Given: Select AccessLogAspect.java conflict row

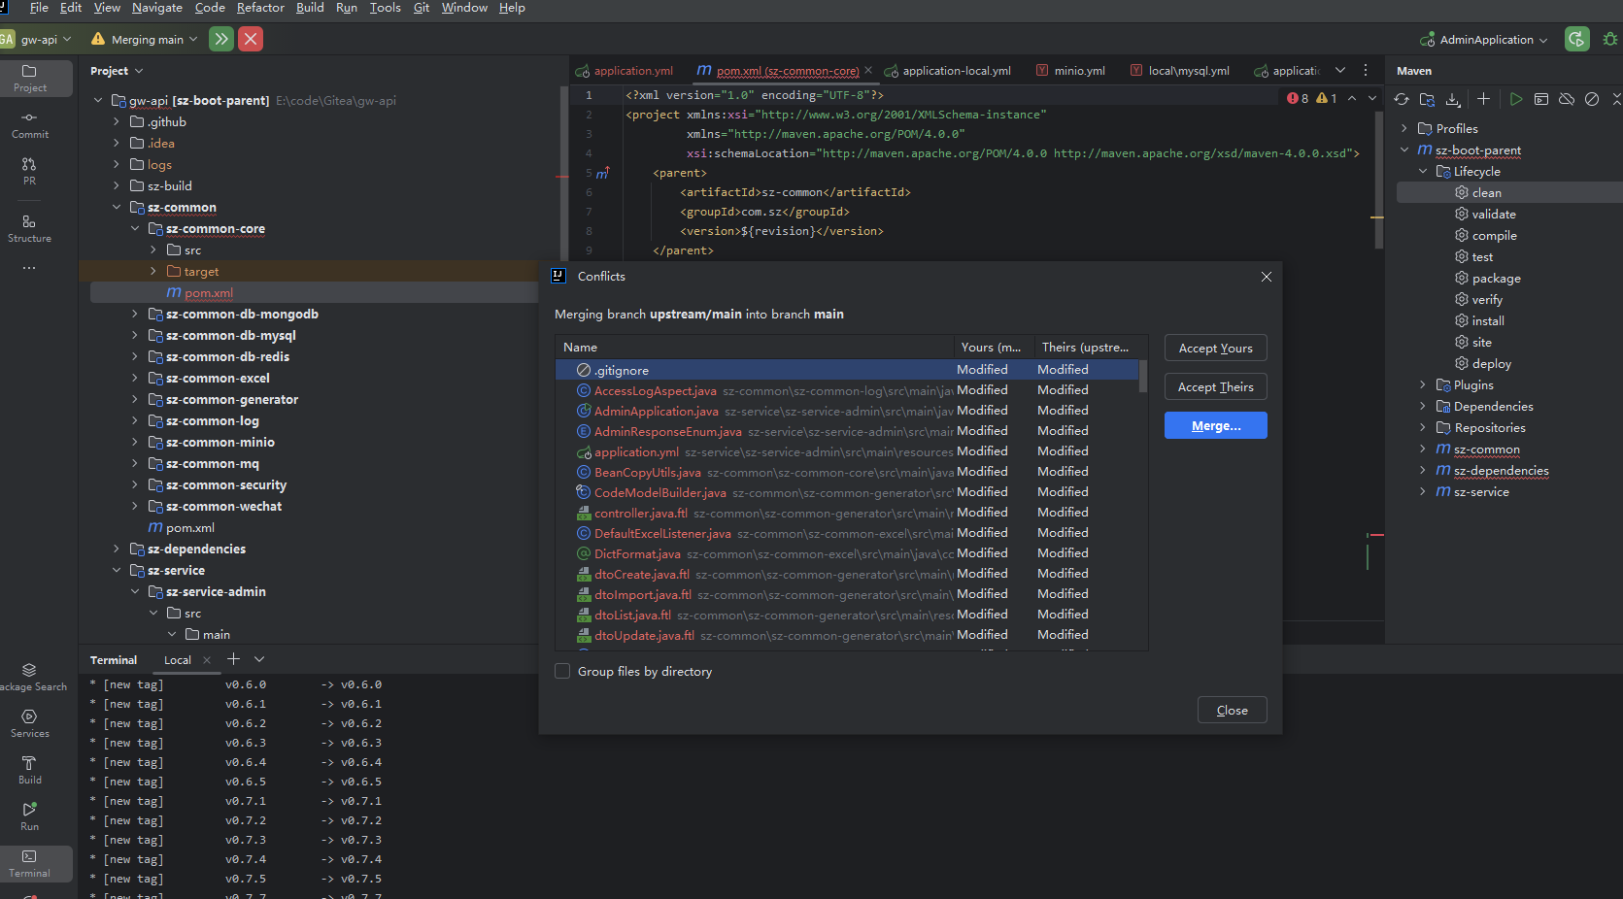Looking at the screenshot, I should (x=846, y=390).
